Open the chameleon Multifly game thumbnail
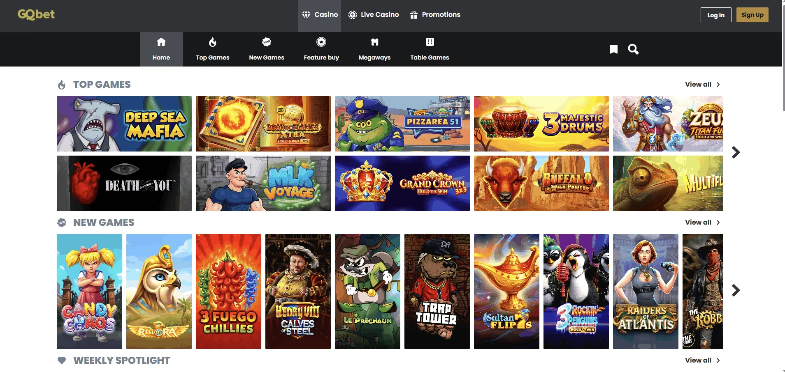Screen dimensions: 785x372 click(668, 183)
